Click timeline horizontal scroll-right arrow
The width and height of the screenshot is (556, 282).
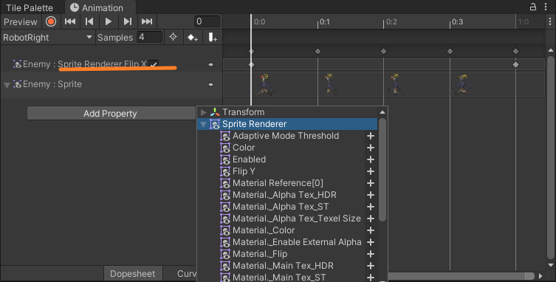coord(540,276)
